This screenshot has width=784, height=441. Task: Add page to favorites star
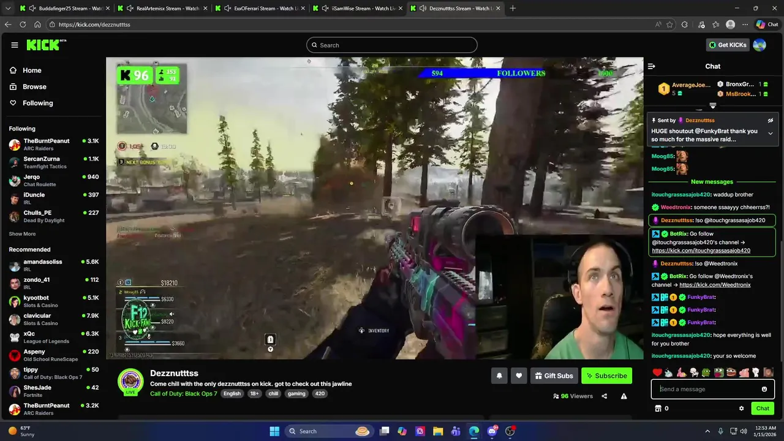(x=669, y=24)
